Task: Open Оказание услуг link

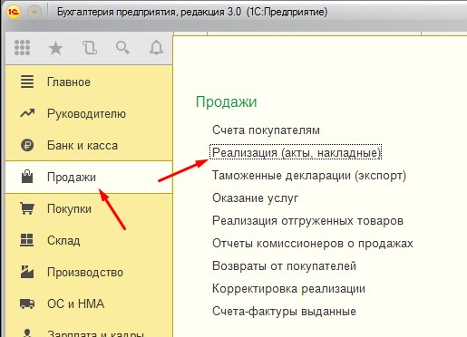Action: pyautogui.click(x=255, y=198)
